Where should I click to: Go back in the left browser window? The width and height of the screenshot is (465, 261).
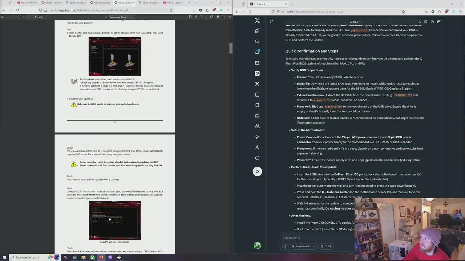click(x=4, y=10)
